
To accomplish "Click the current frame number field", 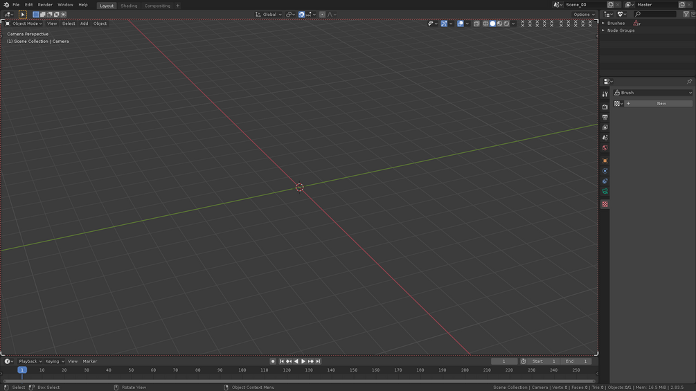I will click(x=503, y=361).
